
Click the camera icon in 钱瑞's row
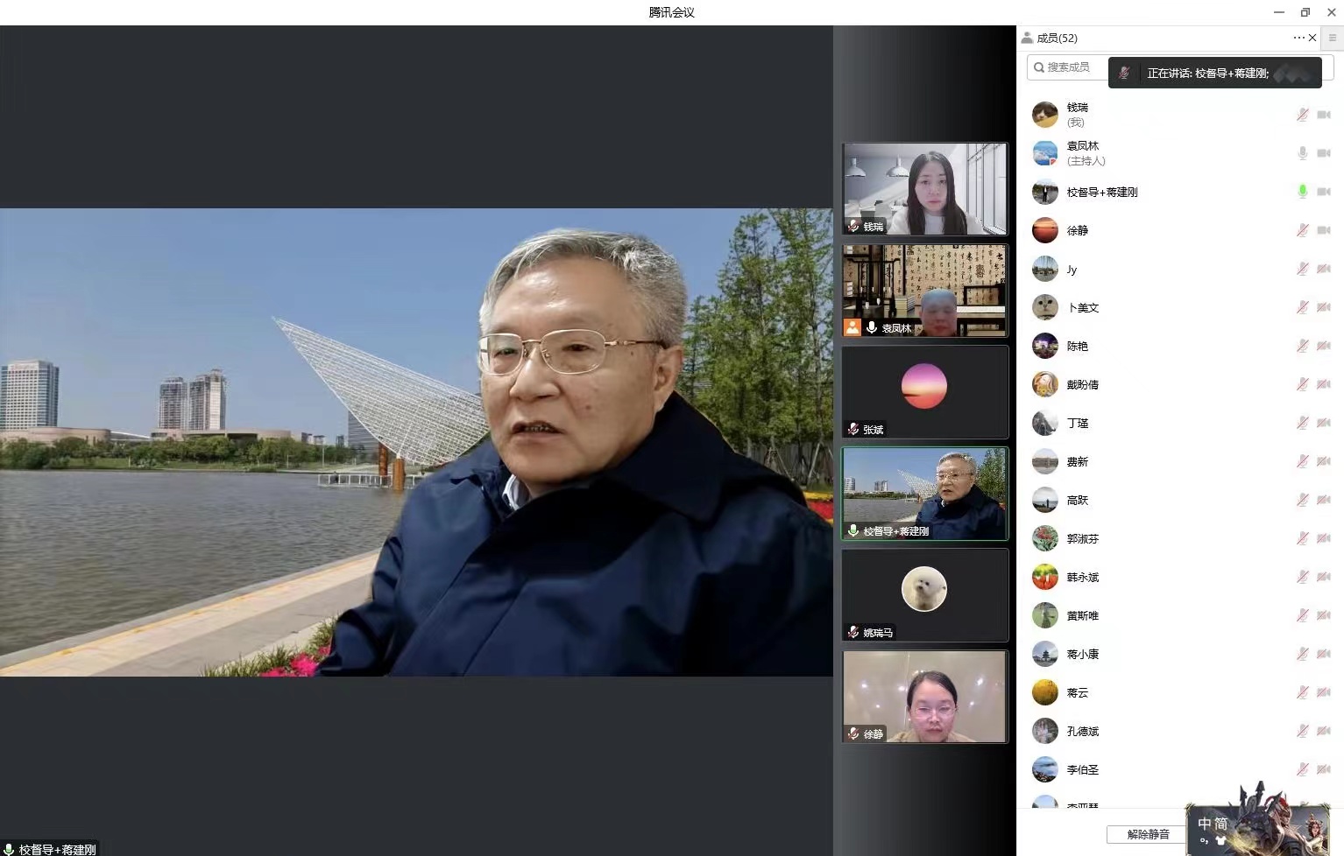tap(1324, 115)
